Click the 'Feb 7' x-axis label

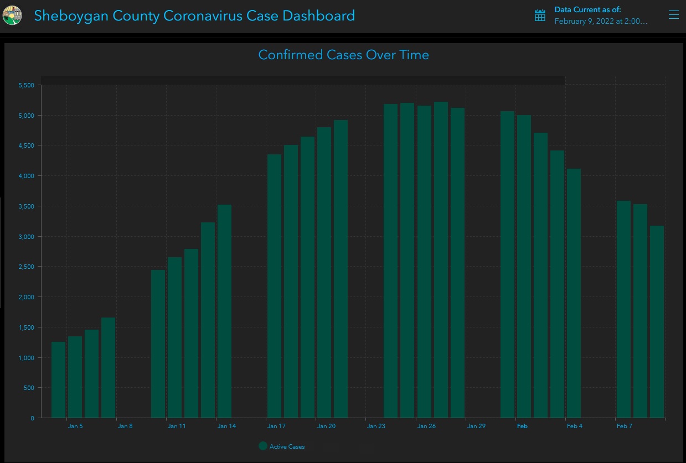(x=625, y=426)
